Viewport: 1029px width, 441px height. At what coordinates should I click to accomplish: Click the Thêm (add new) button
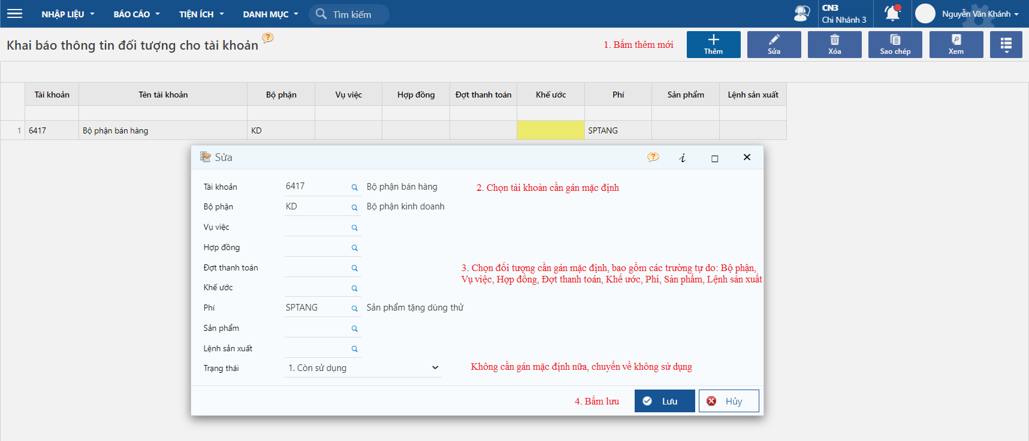click(713, 45)
